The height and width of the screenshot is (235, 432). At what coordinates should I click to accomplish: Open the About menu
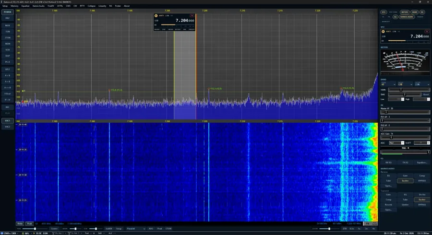coord(126,6)
